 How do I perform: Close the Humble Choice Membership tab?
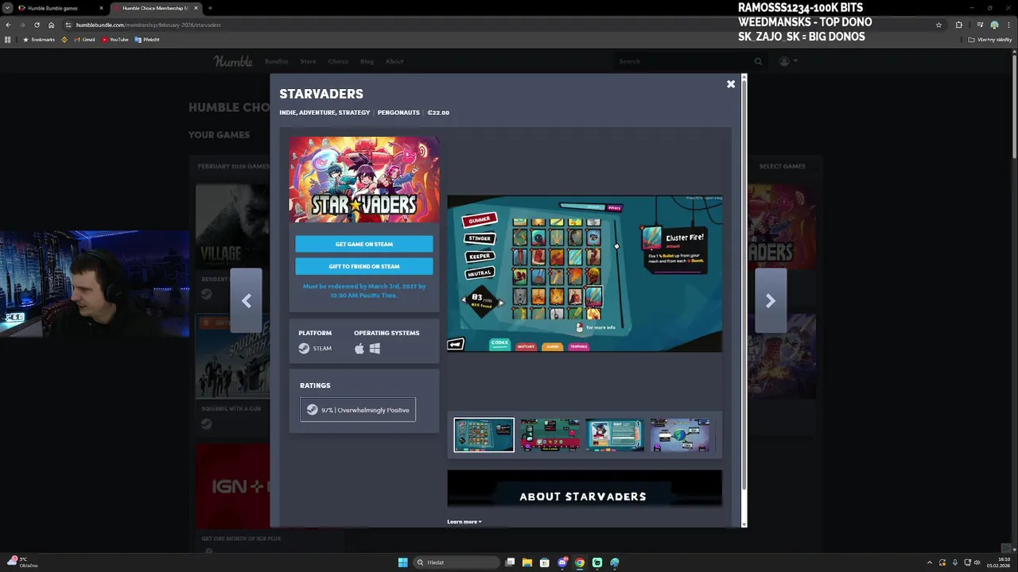(196, 8)
